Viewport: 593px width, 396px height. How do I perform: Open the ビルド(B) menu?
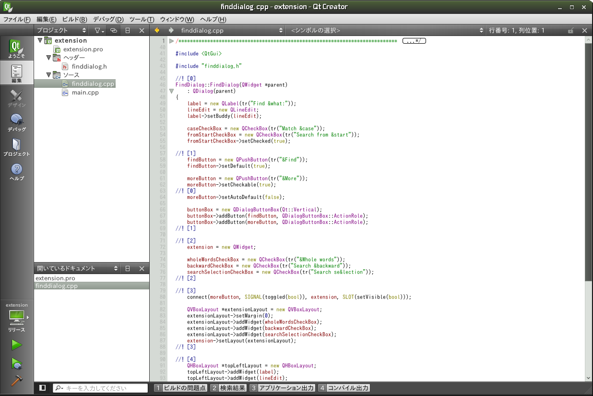(x=74, y=19)
